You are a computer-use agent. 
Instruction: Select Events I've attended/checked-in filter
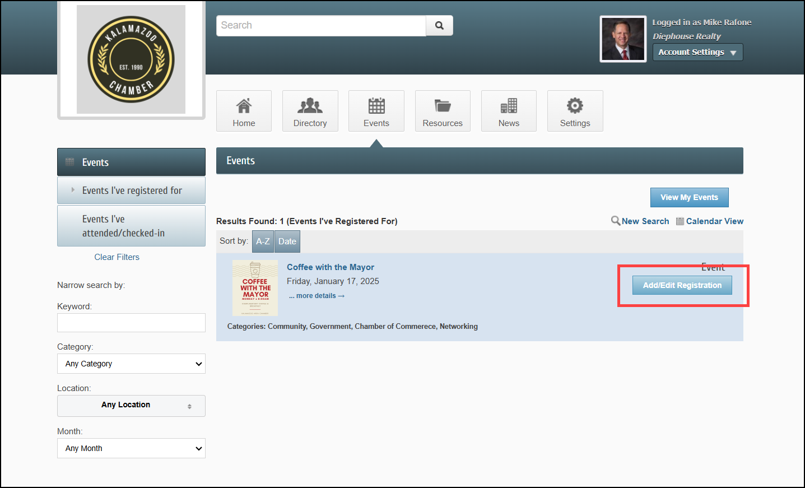tap(123, 226)
